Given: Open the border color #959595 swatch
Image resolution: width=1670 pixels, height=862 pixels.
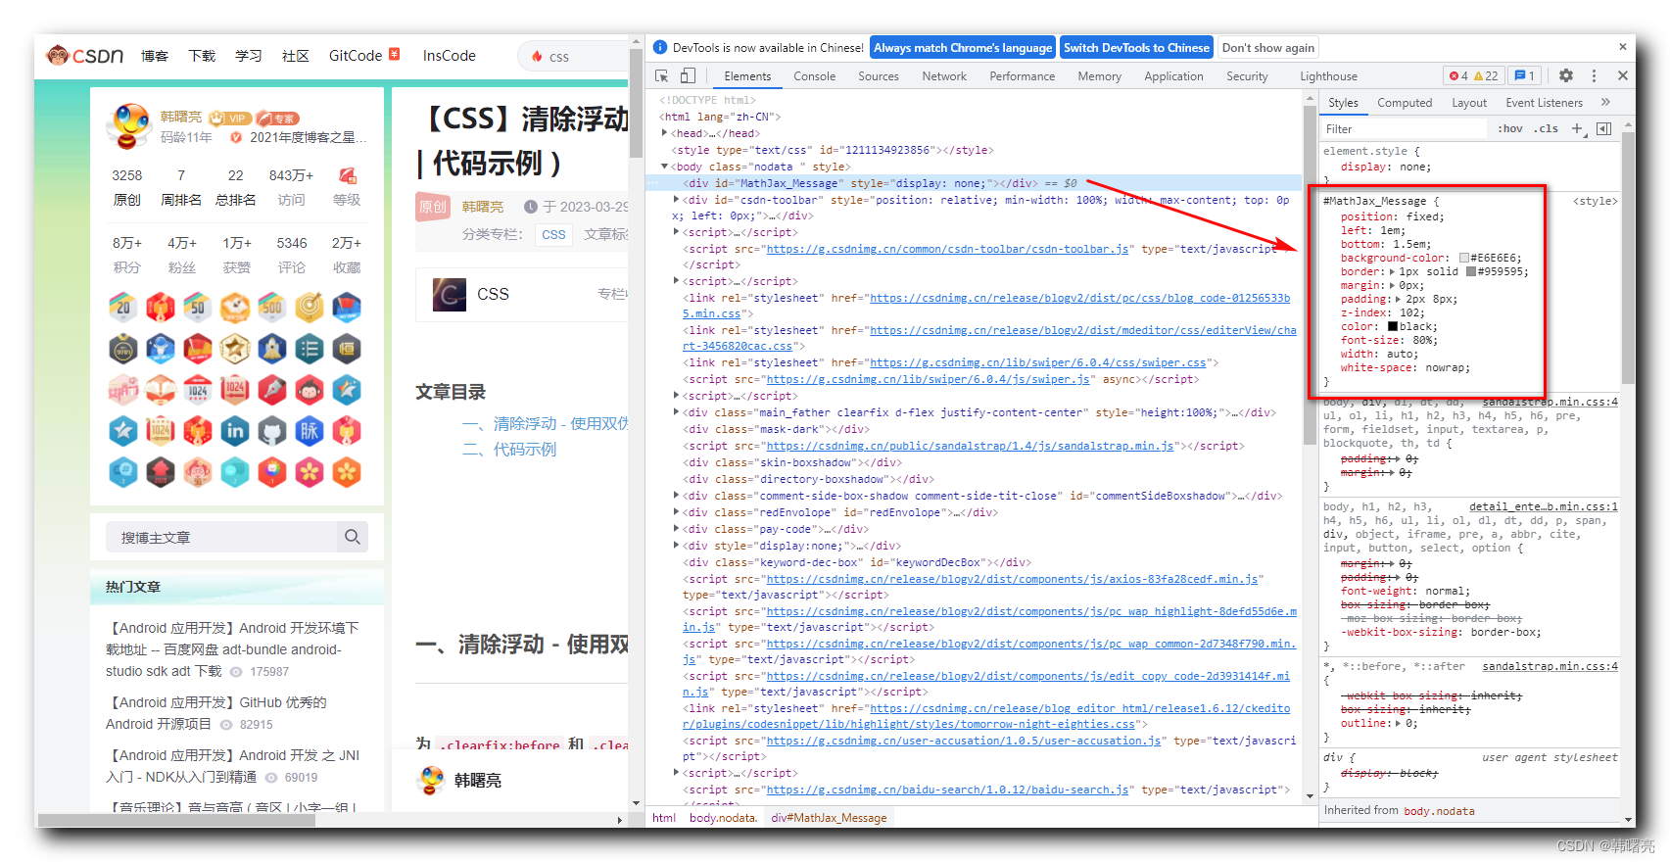Looking at the screenshot, I should pyautogui.click(x=1470, y=272).
